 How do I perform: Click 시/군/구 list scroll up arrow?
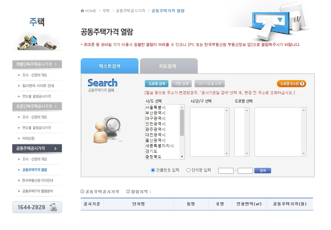[x=227, y=110]
